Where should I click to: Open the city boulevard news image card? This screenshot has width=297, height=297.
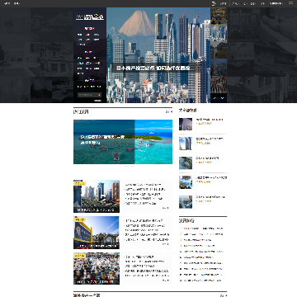tap(97, 196)
